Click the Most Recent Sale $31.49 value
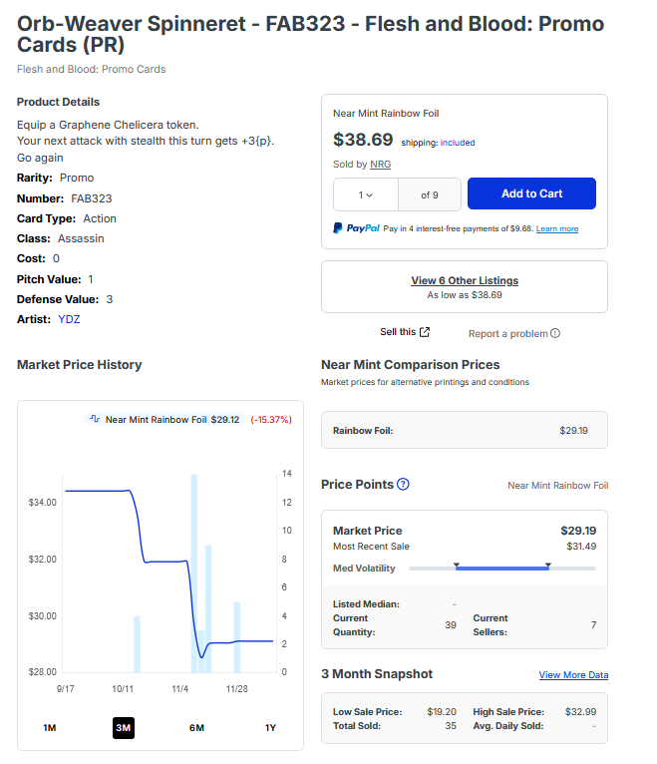Viewport: 657px width, 764px height. point(581,547)
